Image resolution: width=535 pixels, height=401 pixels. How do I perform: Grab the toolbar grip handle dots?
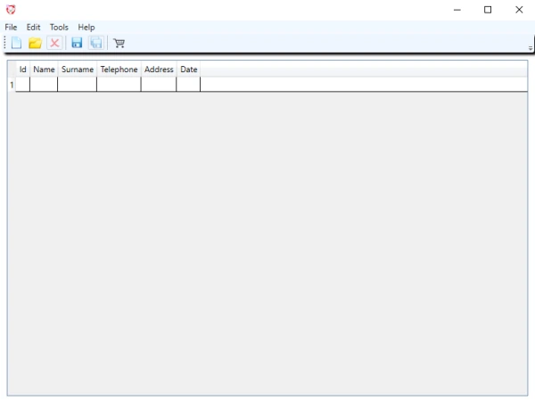point(5,43)
